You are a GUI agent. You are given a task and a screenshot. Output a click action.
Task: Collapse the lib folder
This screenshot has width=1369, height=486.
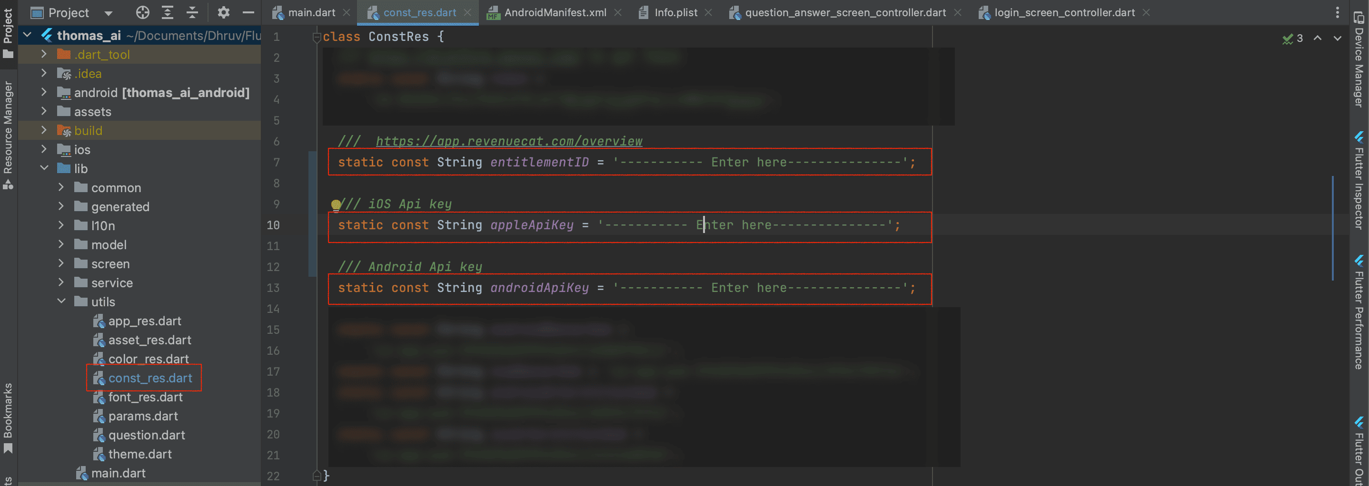[45, 168]
